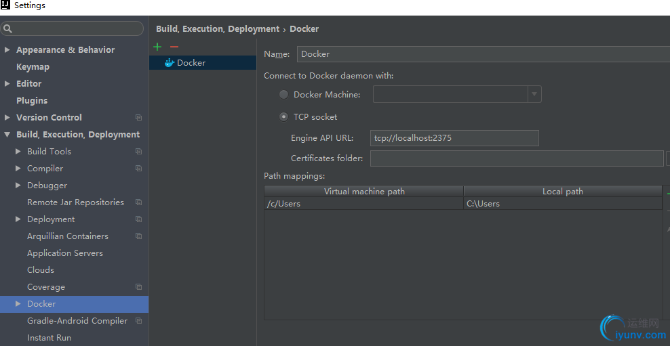Open the Docker Machine dropdown list
This screenshot has height=346, width=670.
click(534, 94)
